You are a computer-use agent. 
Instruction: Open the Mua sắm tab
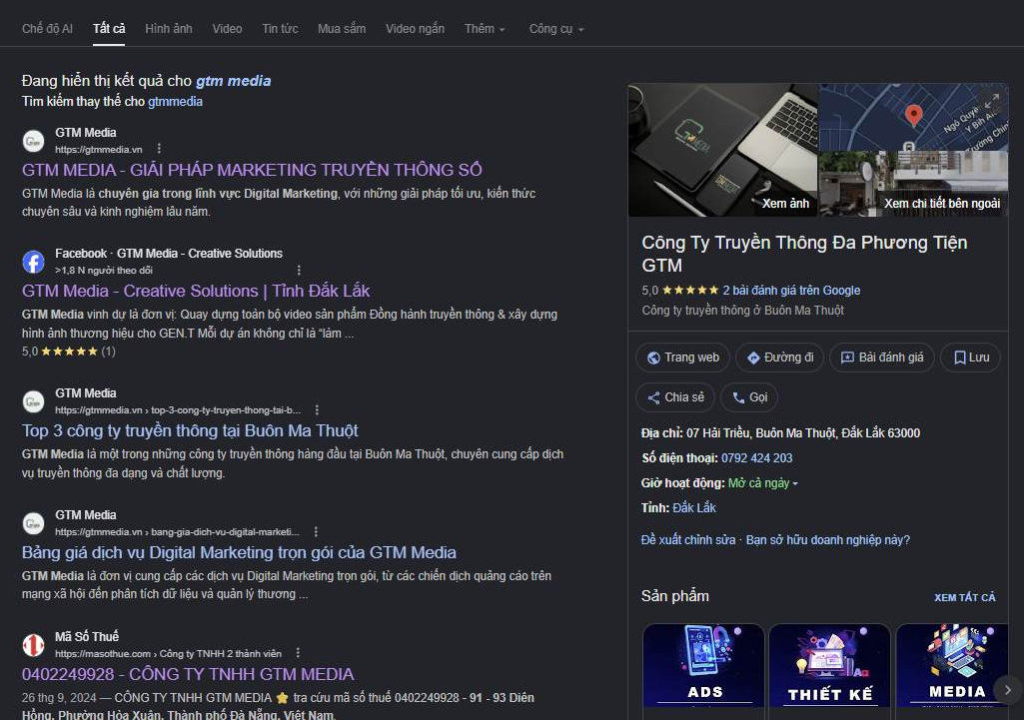(342, 29)
